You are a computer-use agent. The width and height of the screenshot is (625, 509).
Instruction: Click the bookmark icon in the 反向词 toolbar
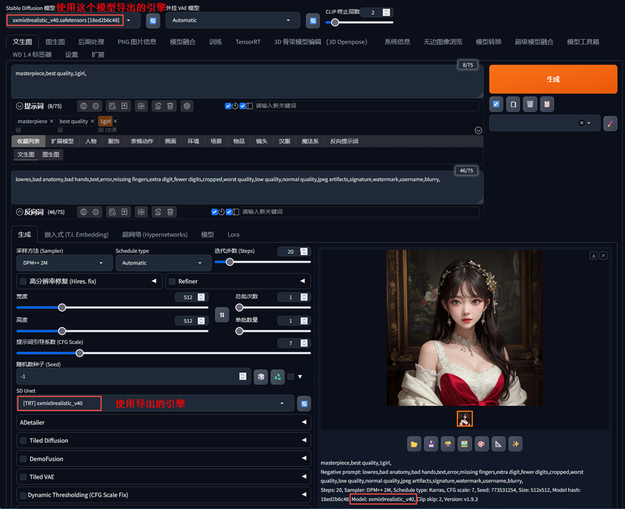(x=124, y=212)
